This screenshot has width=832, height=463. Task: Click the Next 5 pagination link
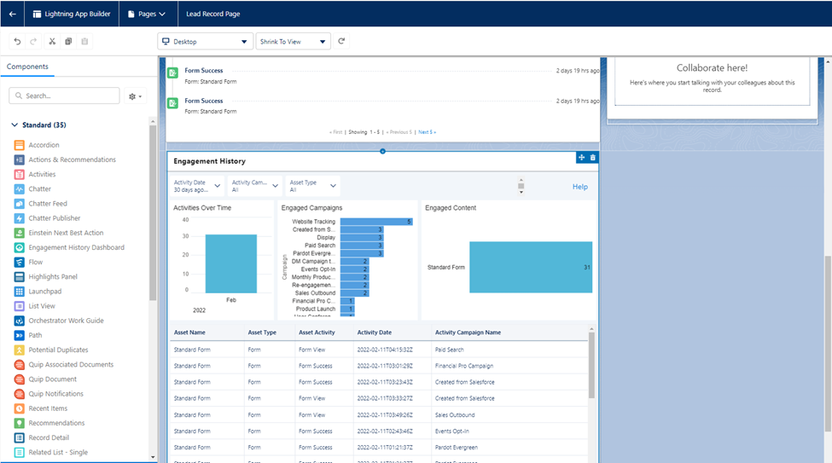(428, 132)
